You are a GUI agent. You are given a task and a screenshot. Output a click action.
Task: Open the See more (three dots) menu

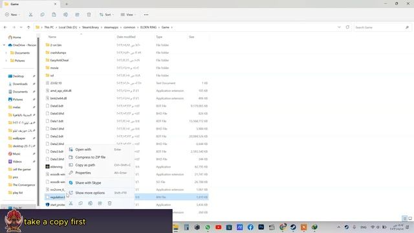pyautogui.click(x=146, y=15)
